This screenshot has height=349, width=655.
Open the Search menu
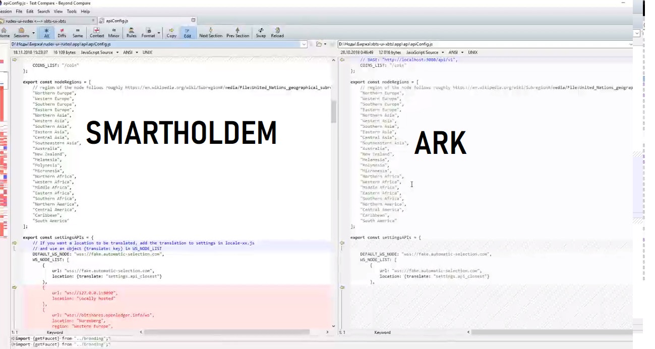pos(44,11)
